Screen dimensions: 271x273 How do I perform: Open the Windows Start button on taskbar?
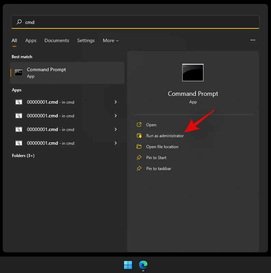pos(128,265)
